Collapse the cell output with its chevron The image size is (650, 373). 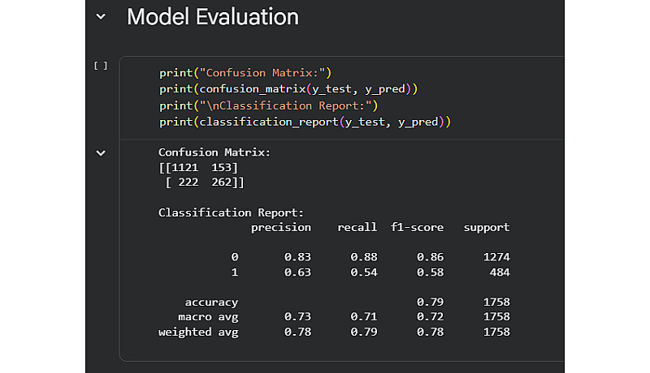[x=101, y=152]
